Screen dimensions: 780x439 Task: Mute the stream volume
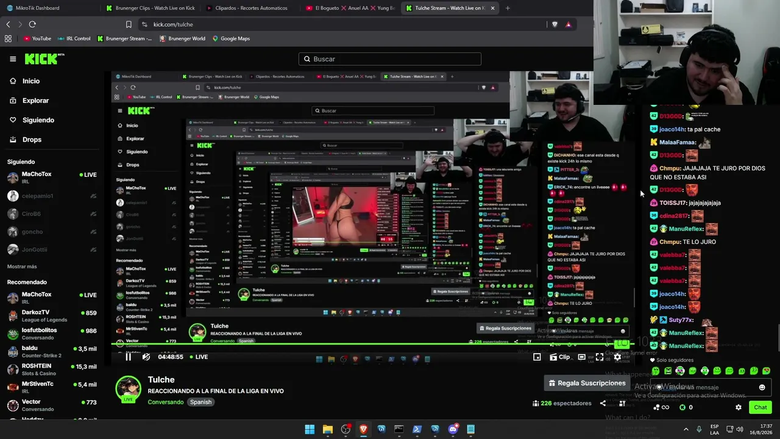coord(146,357)
